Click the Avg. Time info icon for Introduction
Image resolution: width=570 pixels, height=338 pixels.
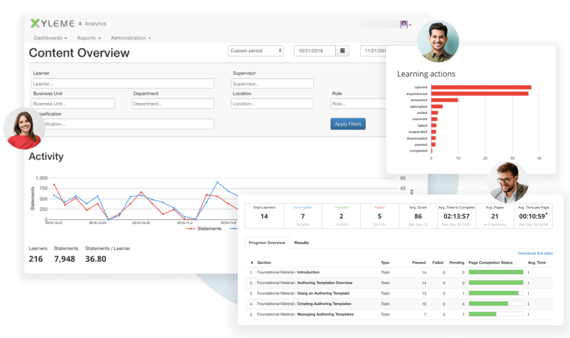[x=528, y=272]
